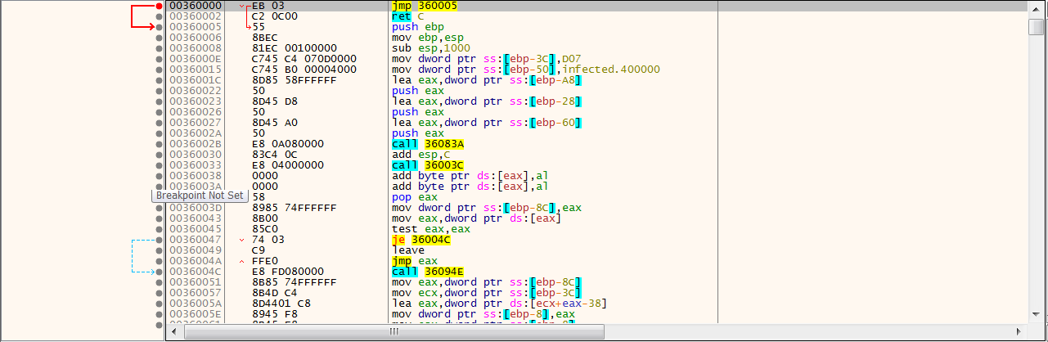Select the 'lea eax,[ecx+eax-38]' instruction
The height and width of the screenshot is (342, 1048).
pyautogui.click(x=499, y=304)
